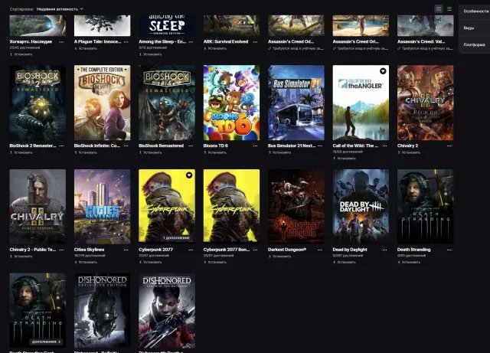Open the Call of the Wild theAngler cover
The width and height of the screenshot is (490, 353).
pos(361,103)
